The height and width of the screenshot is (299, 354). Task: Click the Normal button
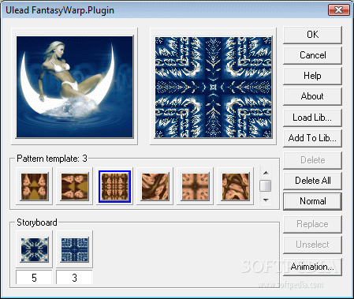pos(312,201)
